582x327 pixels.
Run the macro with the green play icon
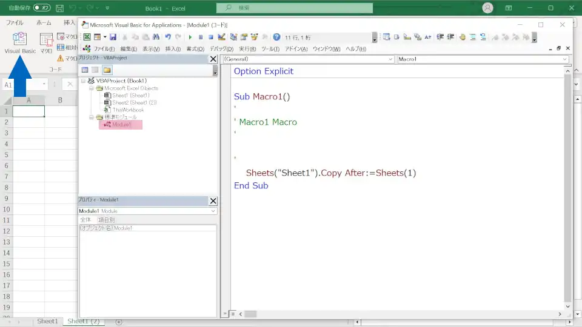coord(190,37)
